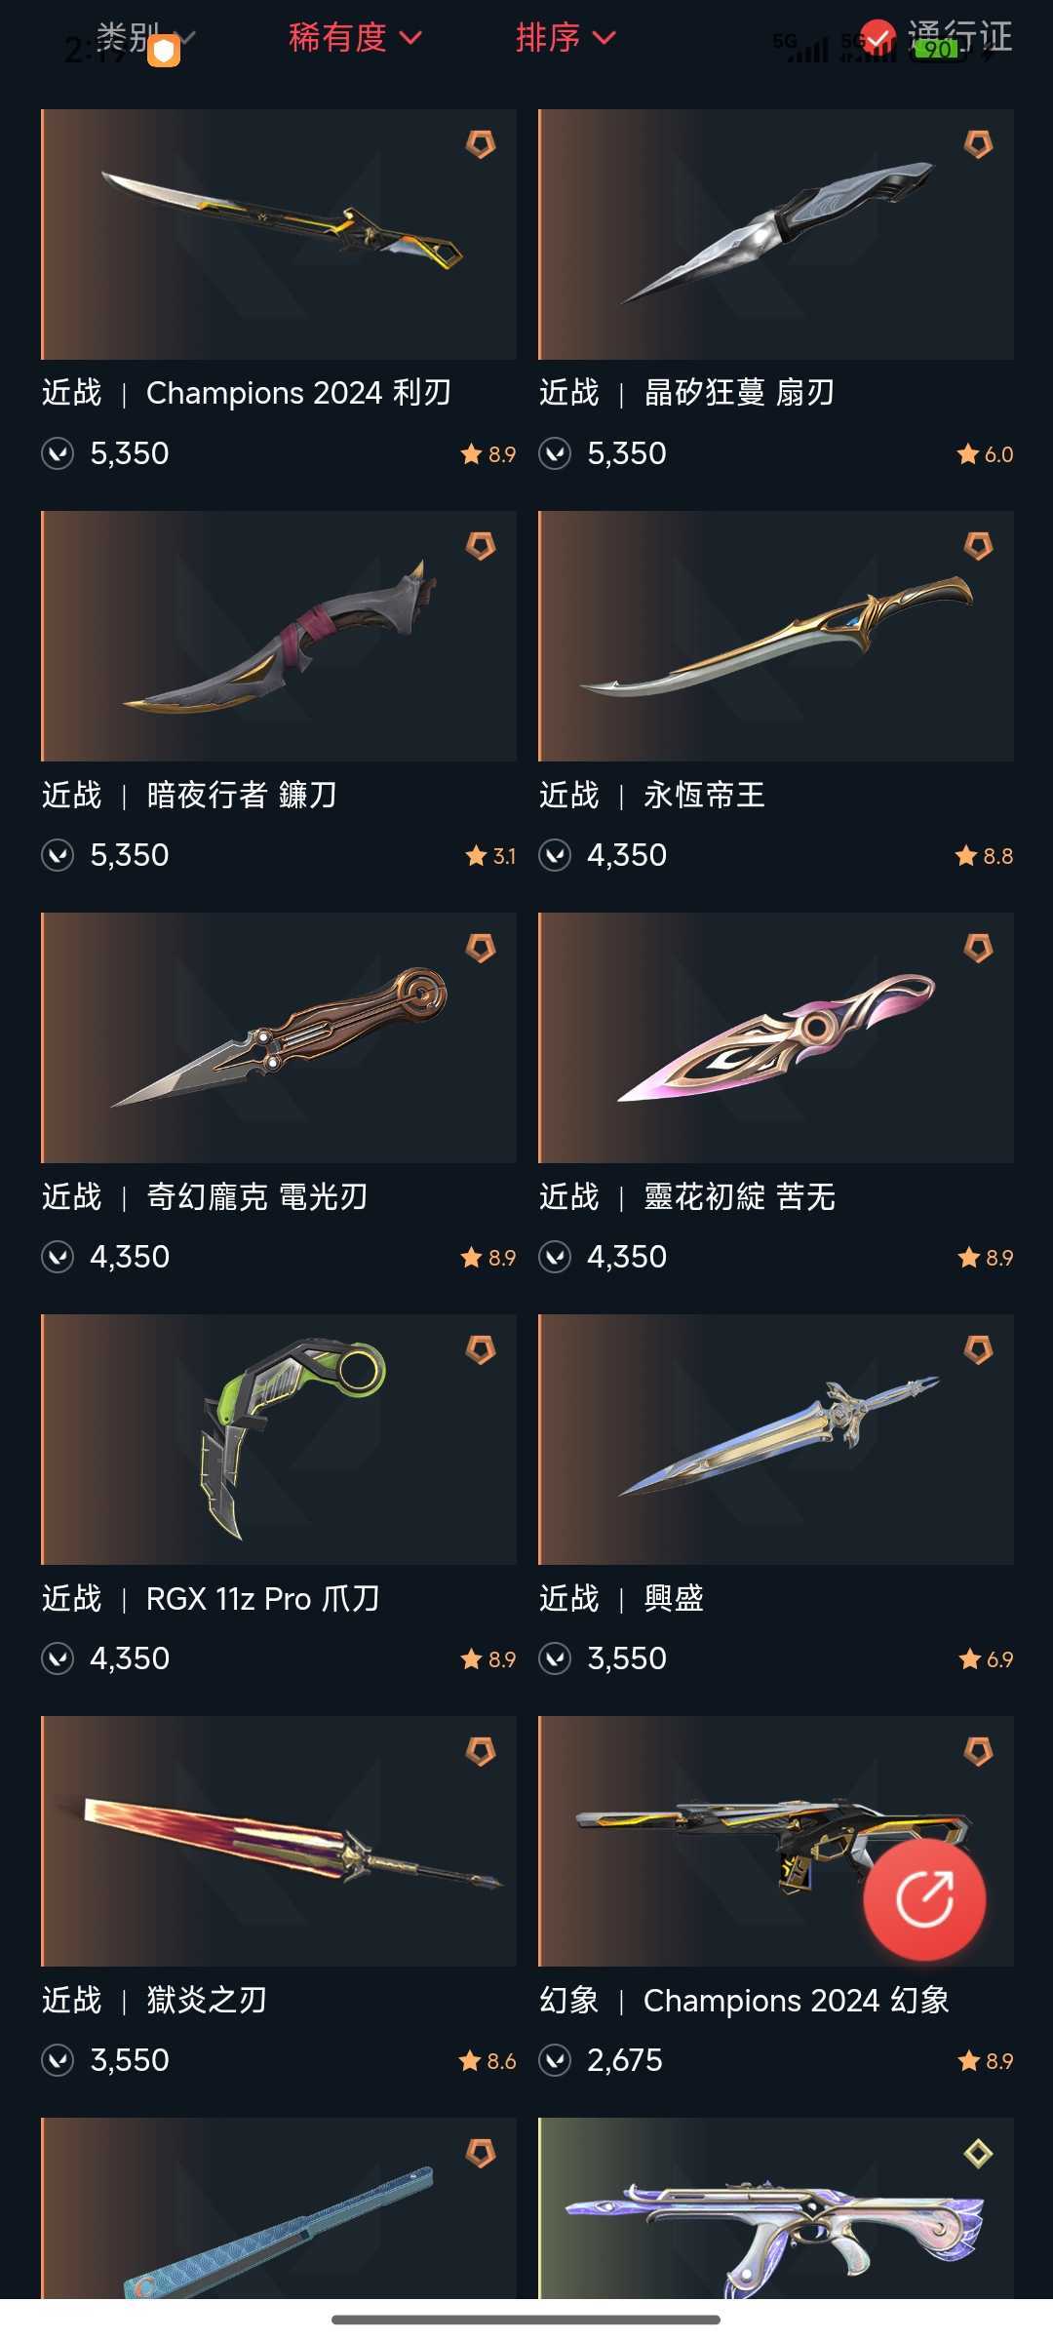The width and height of the screenshot is (1053, 2340).
Task: Select the 奇幻龐克 電光刃 knife thumbnail
Action: click(279, 1037)
